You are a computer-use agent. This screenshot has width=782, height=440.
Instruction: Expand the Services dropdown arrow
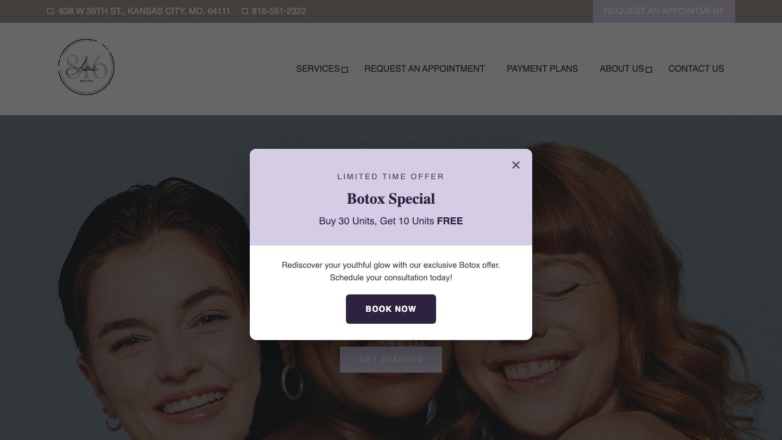(344, 70)
